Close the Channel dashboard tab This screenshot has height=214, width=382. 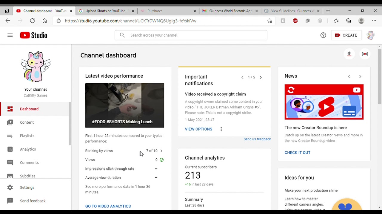tap(71, 11)
